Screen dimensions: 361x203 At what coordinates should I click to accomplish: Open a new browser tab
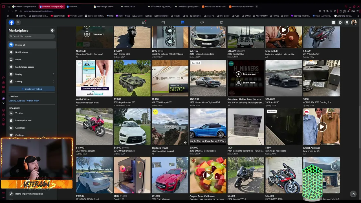coord(257,6)
